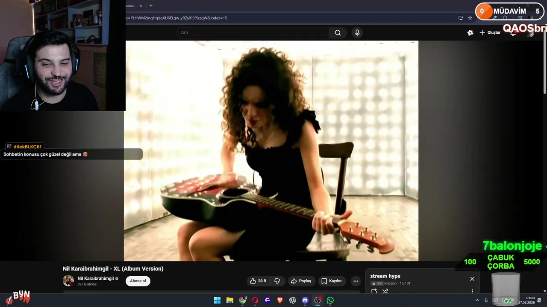Click the playing video to pause

click(x=271, y=151)
